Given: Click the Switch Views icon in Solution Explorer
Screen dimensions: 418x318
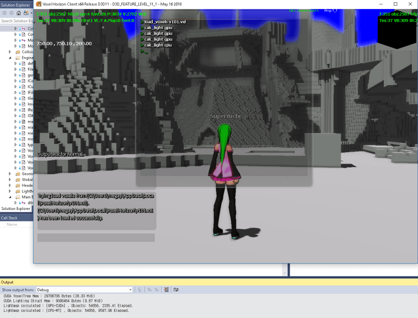Looking at the screenshot, I should pyautogui.click(x=26, y=13).
